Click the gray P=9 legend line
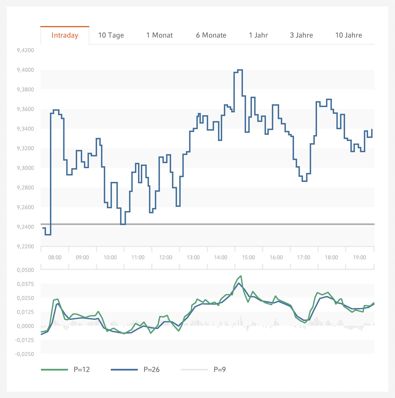Screen dimensions: 395x398 point(194,370)
